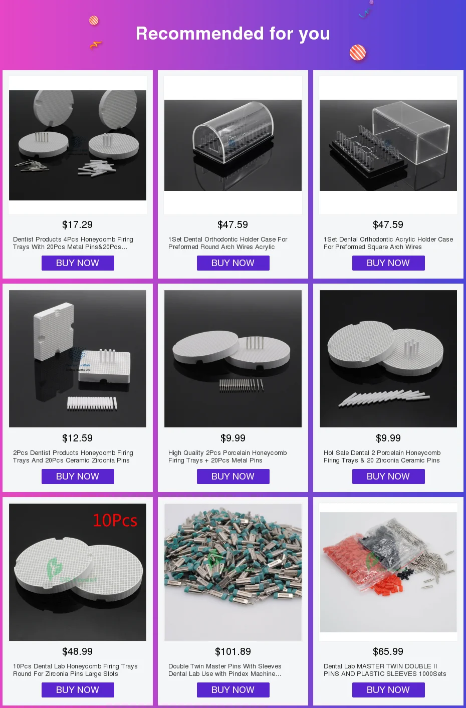466x708 pixels.
Task: Open the round arch wires acrylic case image
Action: pos(233,145)
